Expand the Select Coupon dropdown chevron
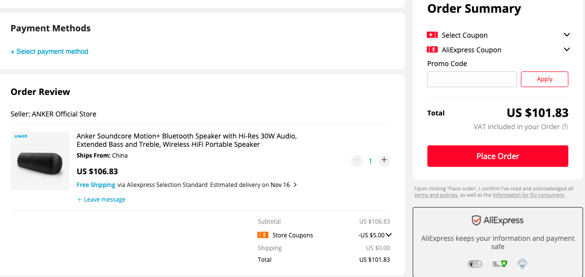 [x=566, y=35]
